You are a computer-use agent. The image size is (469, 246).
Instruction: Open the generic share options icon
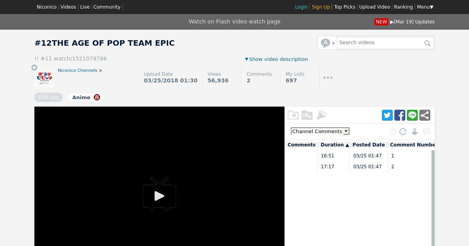(425, 115)
